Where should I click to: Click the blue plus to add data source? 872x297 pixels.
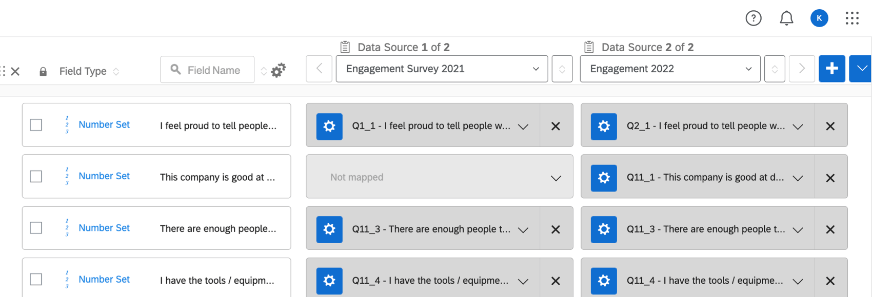click(831, 69)
